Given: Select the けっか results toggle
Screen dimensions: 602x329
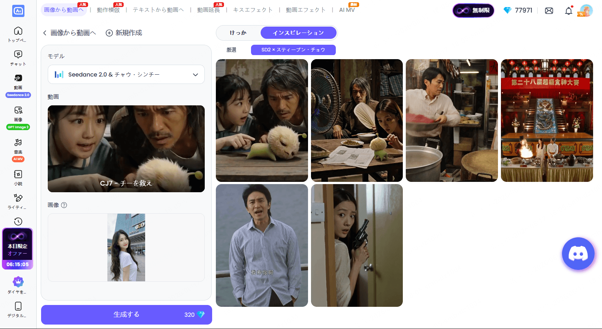Looking at the screenshot, I should [238, 33].
